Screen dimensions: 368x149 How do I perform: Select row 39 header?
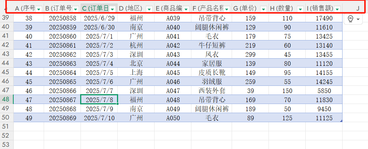pyautogui.click(x=6, y=18)
